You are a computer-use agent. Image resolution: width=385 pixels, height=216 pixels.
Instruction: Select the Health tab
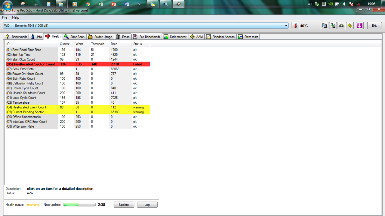point(53,36)
